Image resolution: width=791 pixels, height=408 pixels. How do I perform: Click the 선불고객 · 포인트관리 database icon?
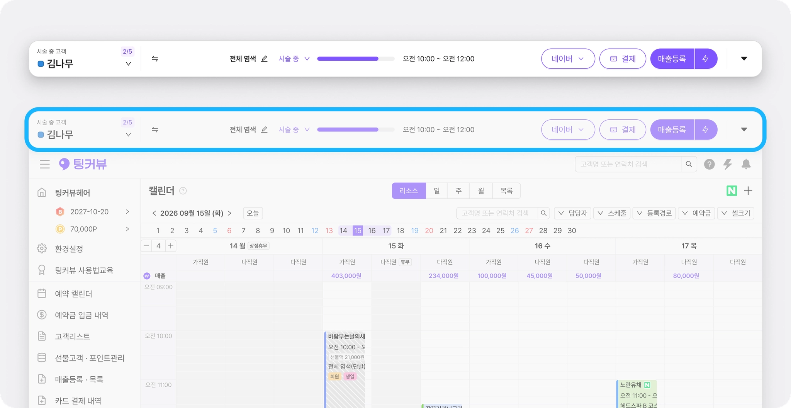pos(42,358)
